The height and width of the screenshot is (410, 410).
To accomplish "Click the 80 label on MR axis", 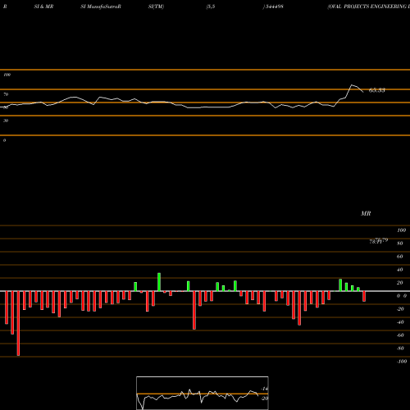I will point(400,244).
